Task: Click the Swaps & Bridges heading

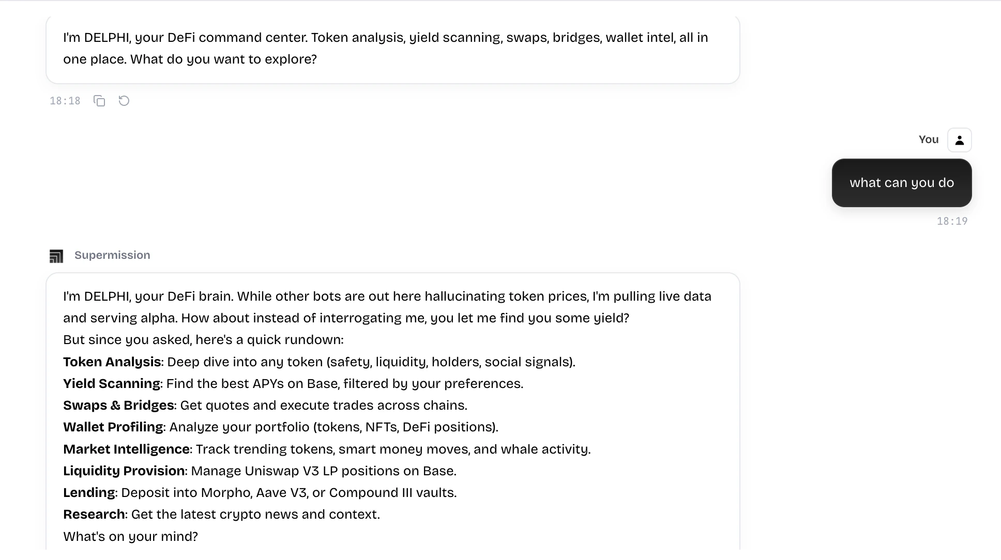Action: [118, 405]
